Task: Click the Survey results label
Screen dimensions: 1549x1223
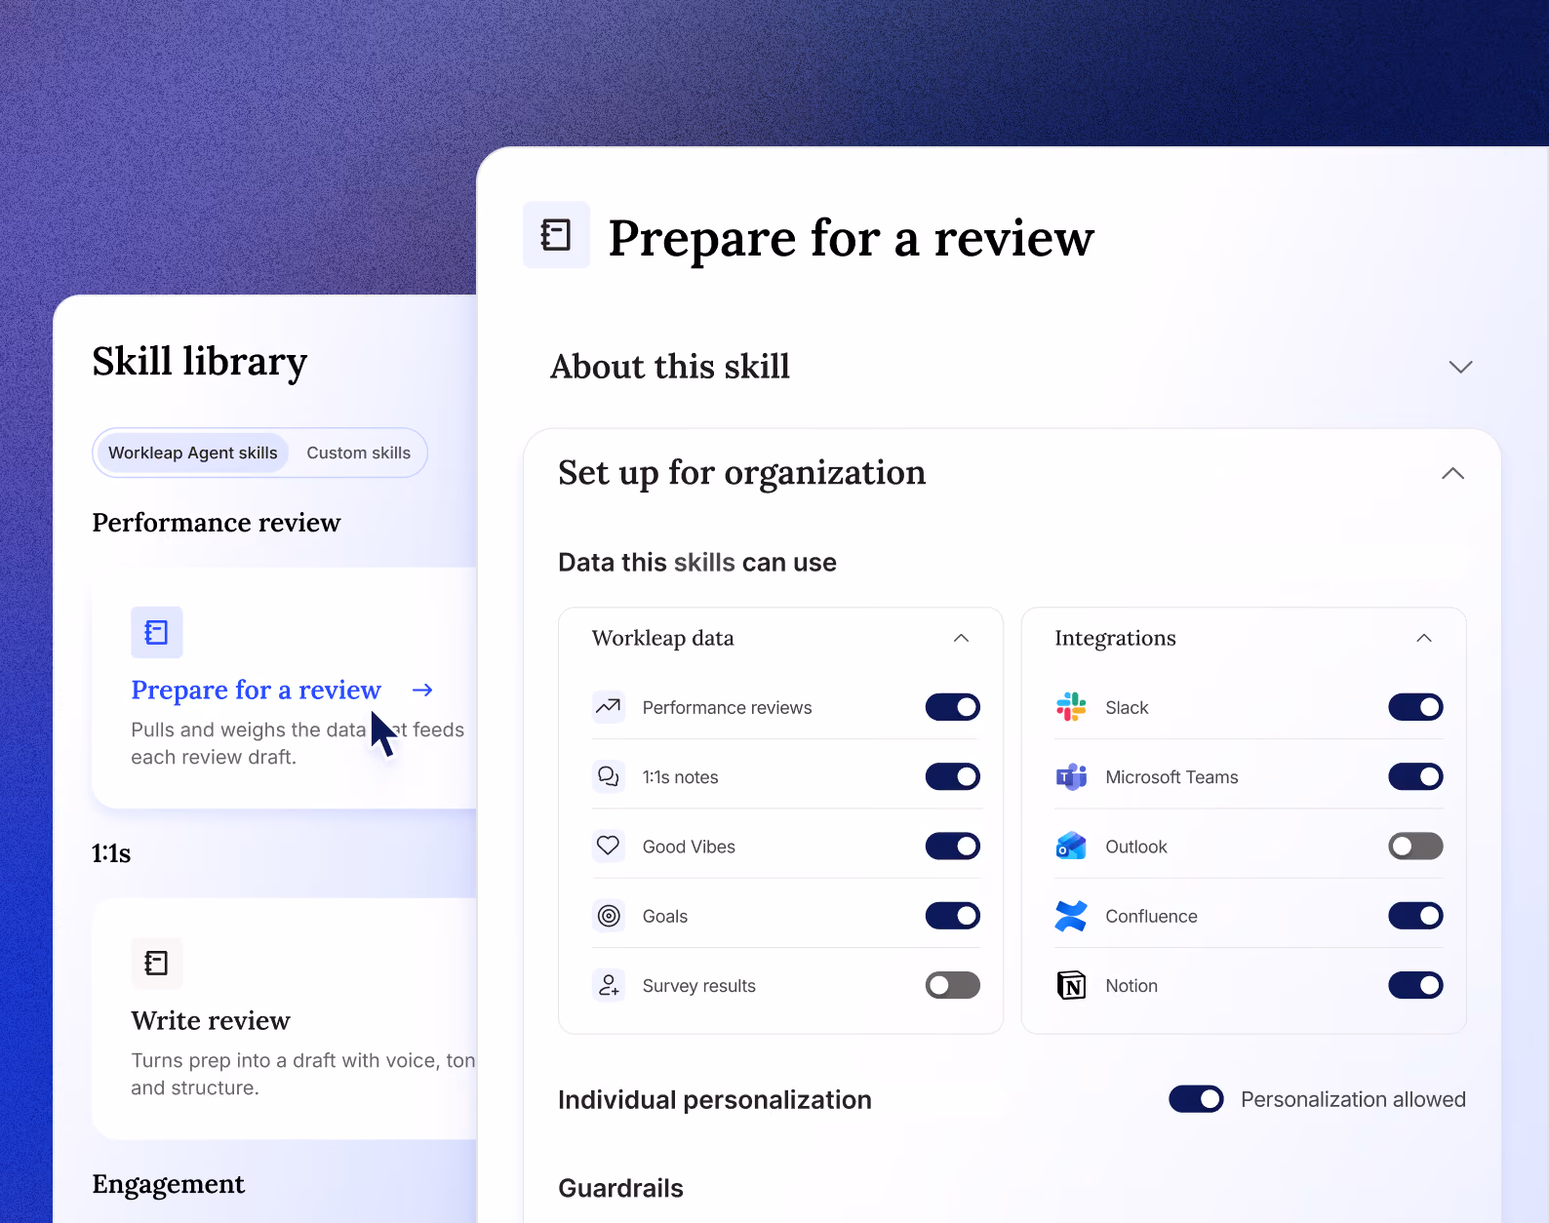Action: pos(699,986)
